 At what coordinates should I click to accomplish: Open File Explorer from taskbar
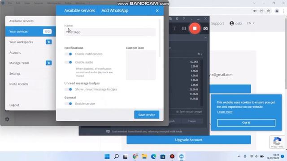tap(144, 157)
